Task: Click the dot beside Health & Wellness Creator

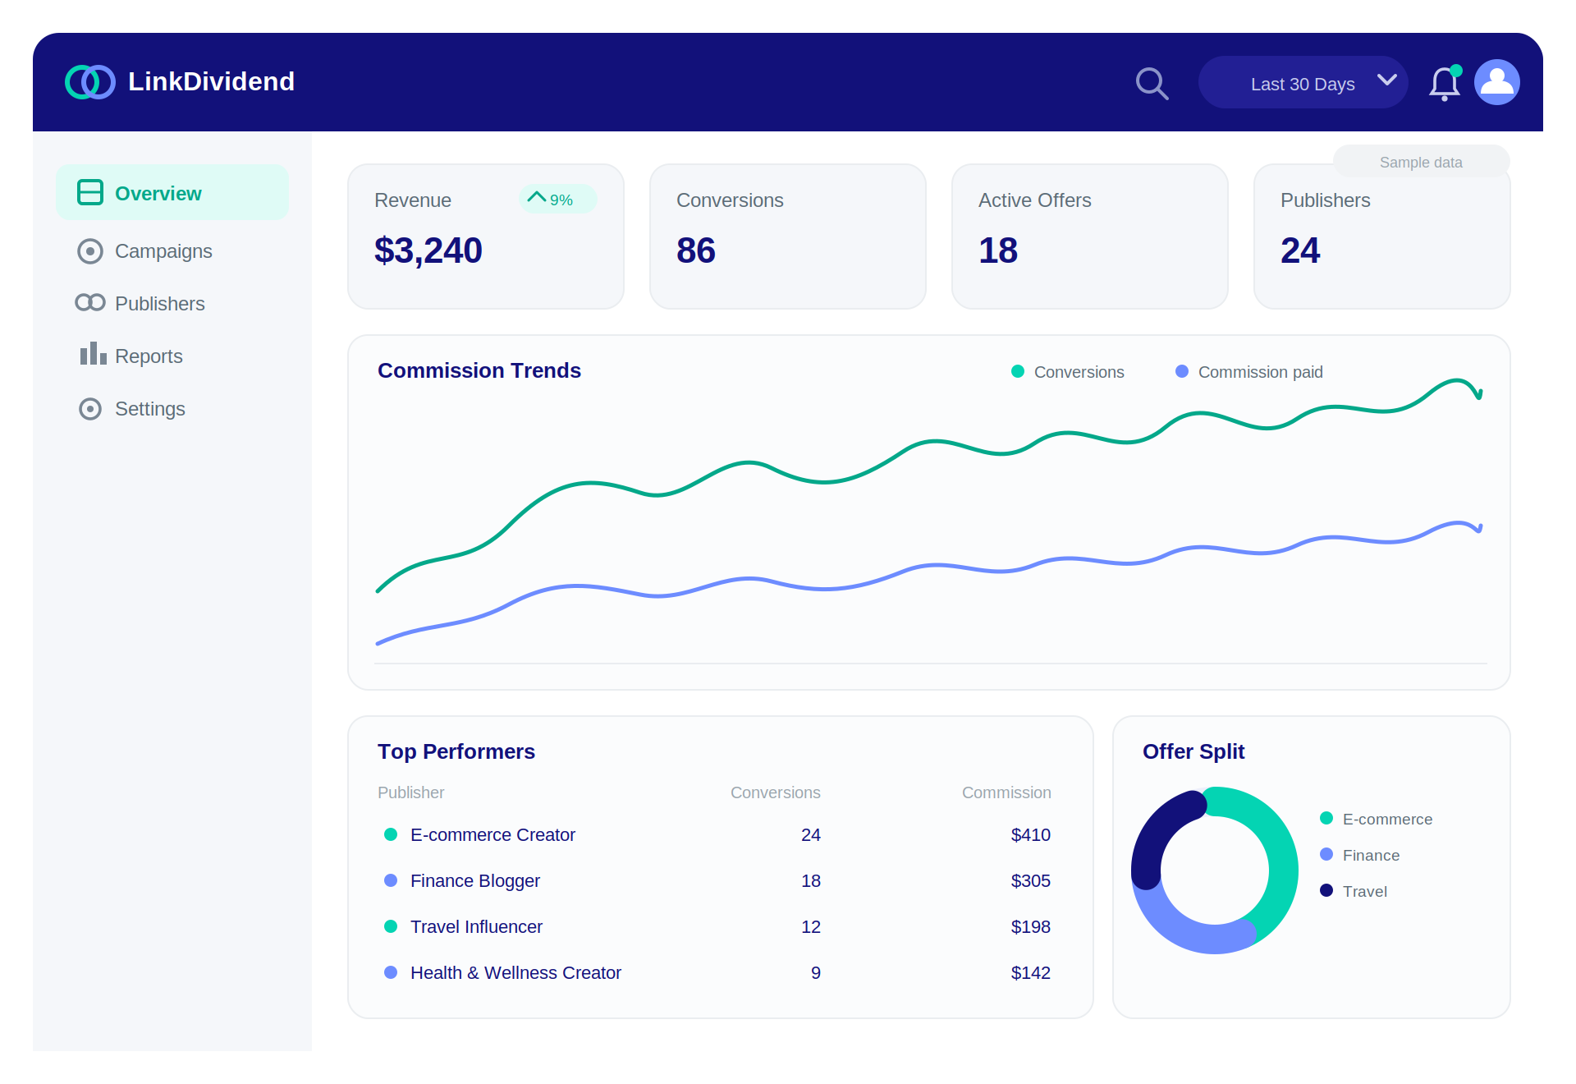Action: 391,972
